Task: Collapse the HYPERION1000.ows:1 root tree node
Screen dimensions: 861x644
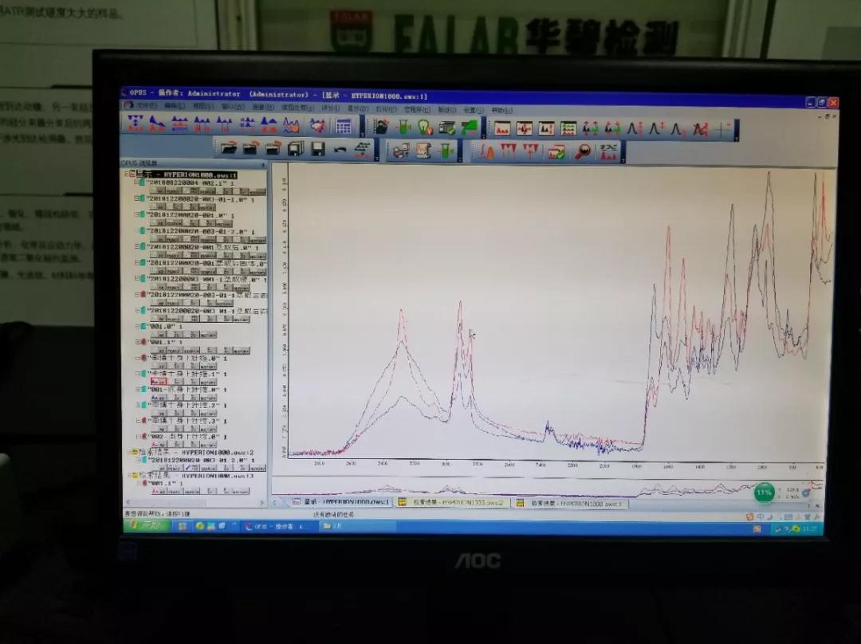Action: tap(126, 174)
